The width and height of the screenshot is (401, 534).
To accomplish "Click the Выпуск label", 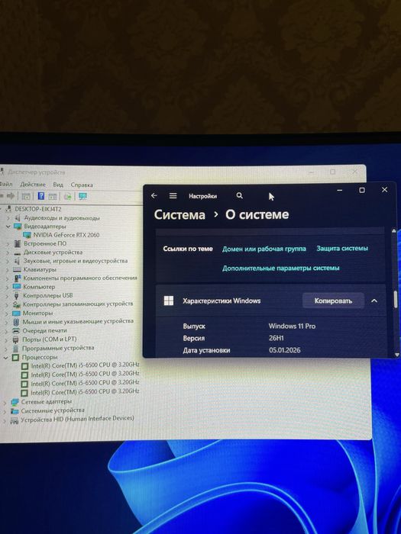I will click(194, 327).
